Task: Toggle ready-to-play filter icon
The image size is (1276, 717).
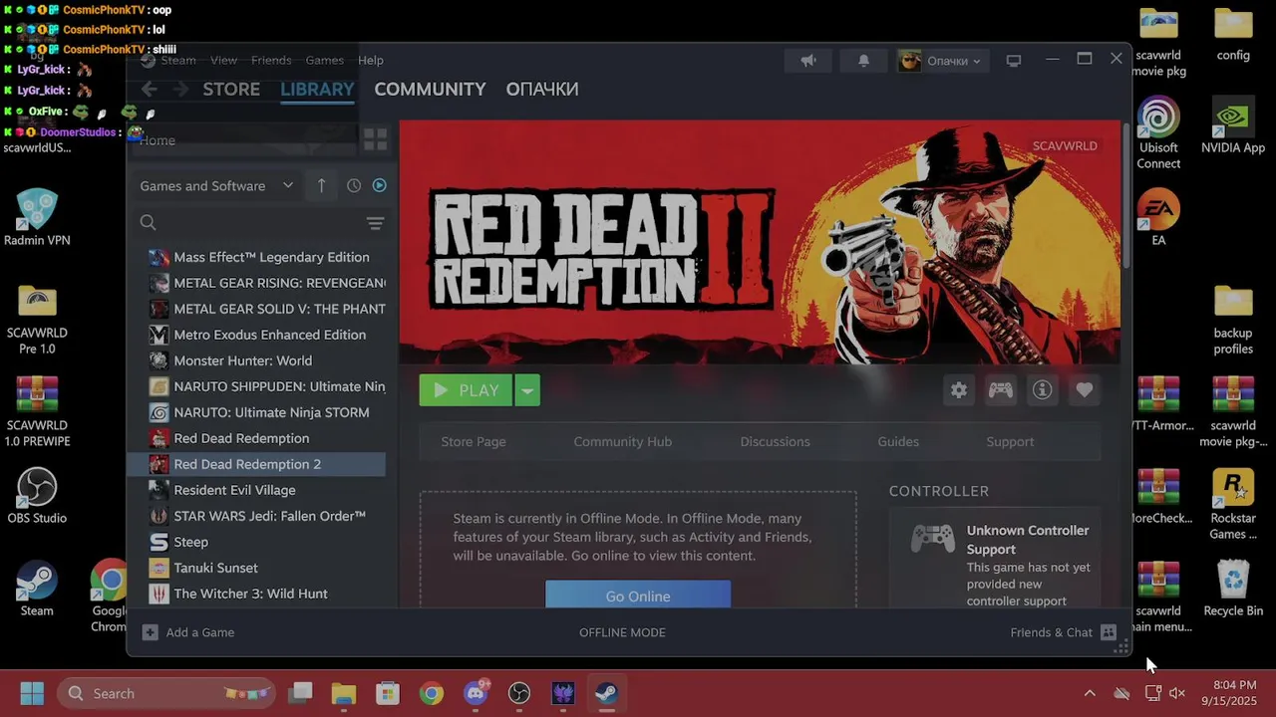Action: (x=379, y=185)
